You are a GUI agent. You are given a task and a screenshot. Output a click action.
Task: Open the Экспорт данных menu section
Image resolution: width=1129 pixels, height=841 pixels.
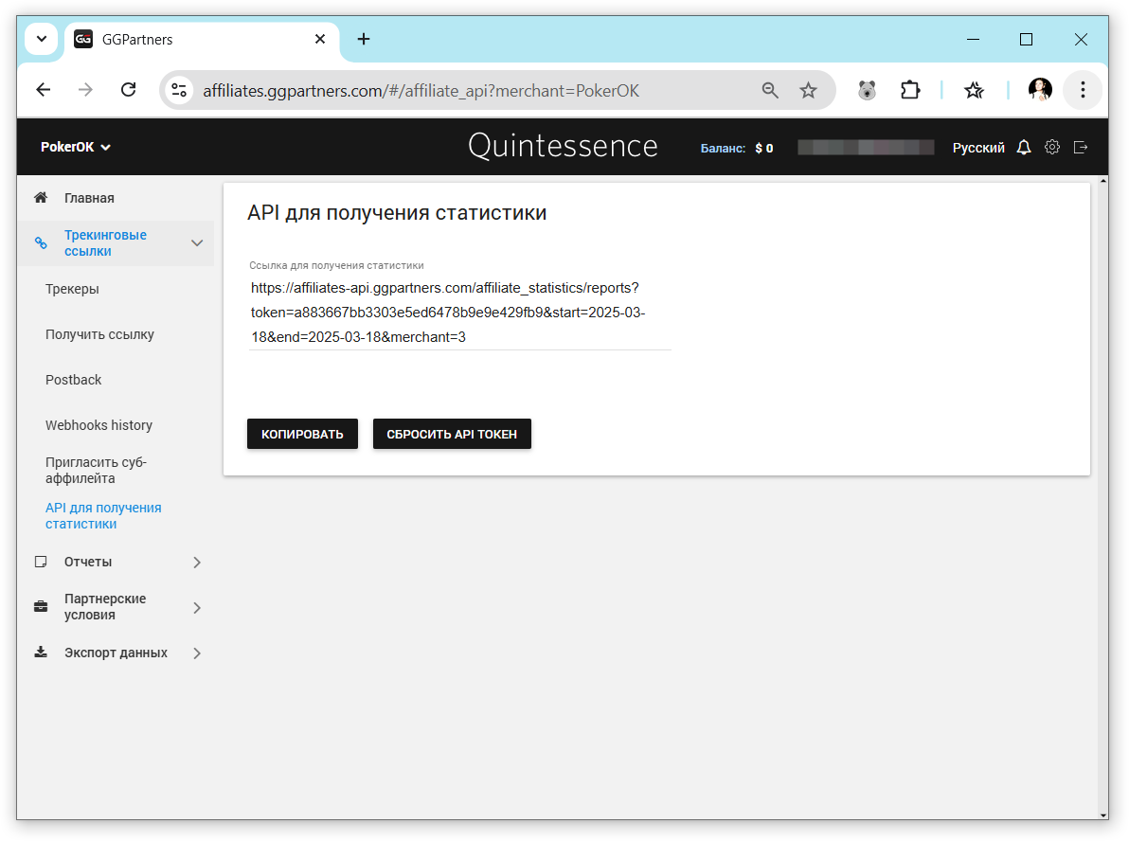coord(116,653)
